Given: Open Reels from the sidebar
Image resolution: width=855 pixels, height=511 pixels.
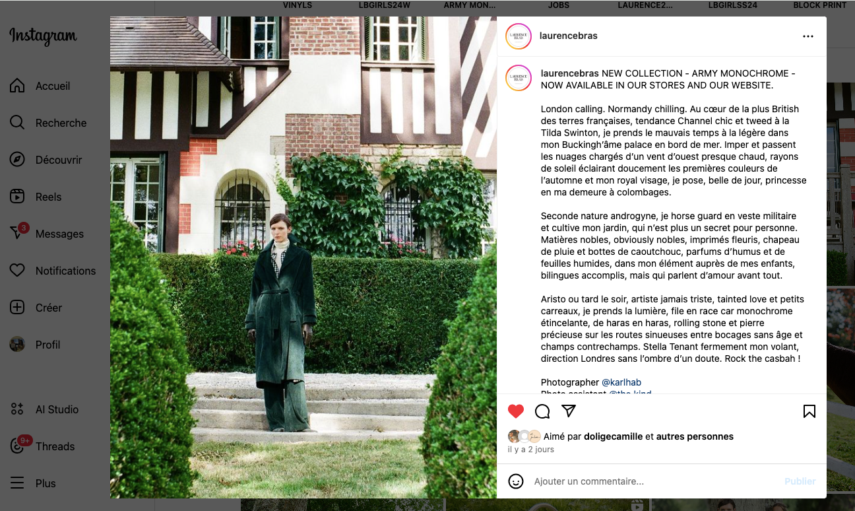Looking at the screenshot, I should (x=36, y=197).
